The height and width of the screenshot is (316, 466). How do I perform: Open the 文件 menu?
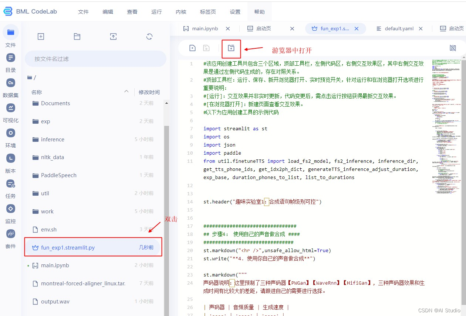tap(84, 12)
